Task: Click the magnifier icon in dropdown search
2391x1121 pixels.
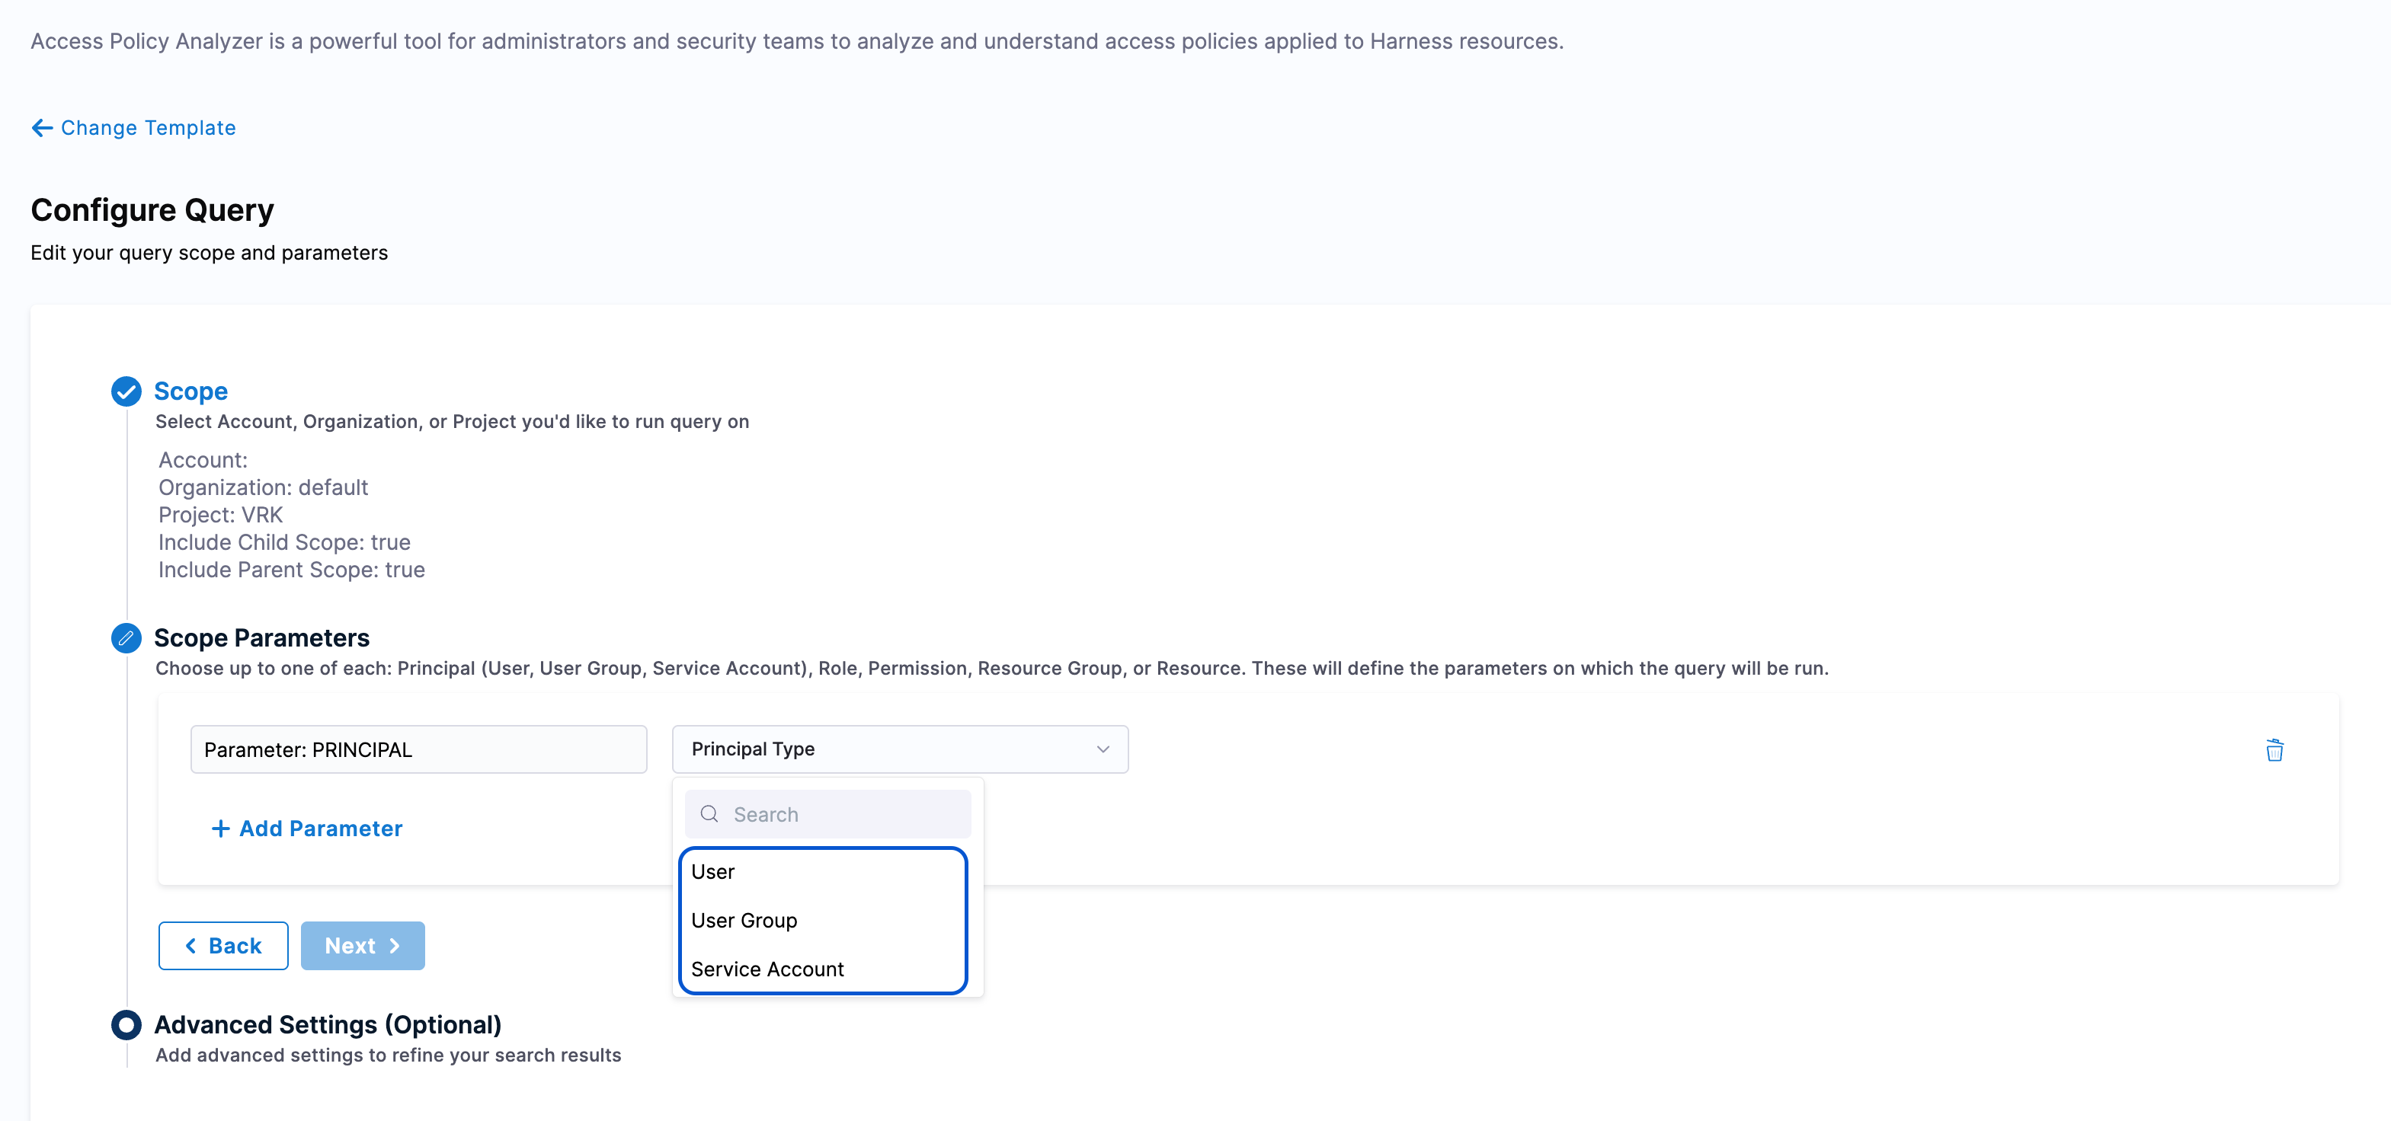Action: 709,814
